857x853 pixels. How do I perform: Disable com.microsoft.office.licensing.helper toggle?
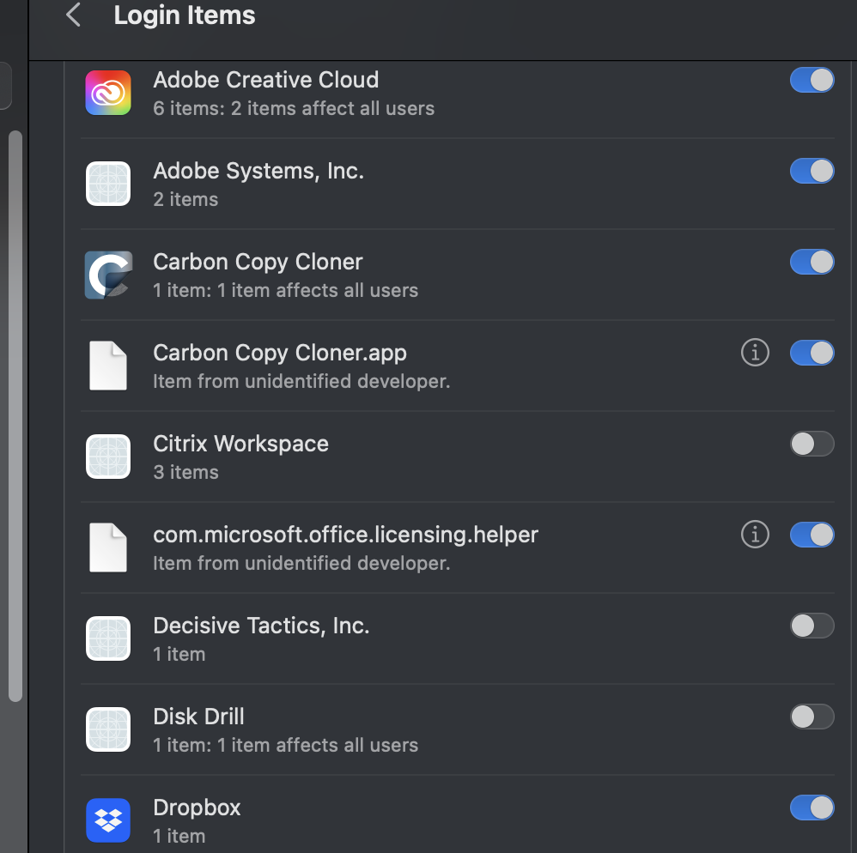pyautogui.click(x=811, y=535)
